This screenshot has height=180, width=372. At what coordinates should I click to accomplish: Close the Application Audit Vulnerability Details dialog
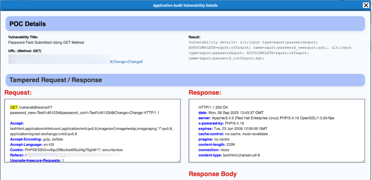point(366,5)
